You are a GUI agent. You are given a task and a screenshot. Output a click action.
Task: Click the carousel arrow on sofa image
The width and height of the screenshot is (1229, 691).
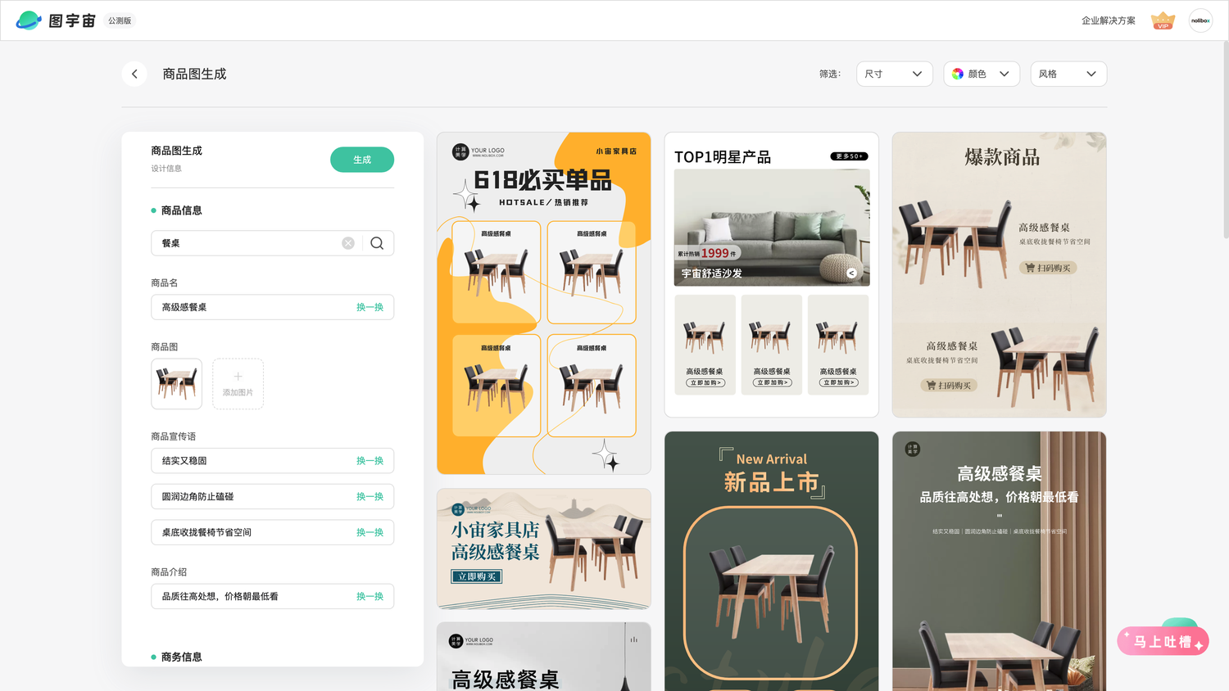pos(851,273)
